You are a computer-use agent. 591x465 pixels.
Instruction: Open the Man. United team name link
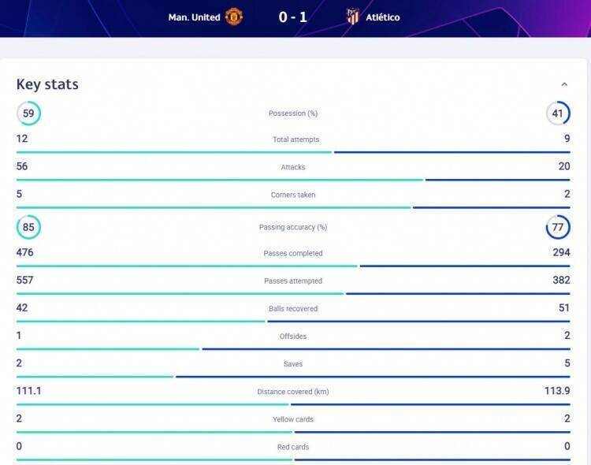pos(194,17)
